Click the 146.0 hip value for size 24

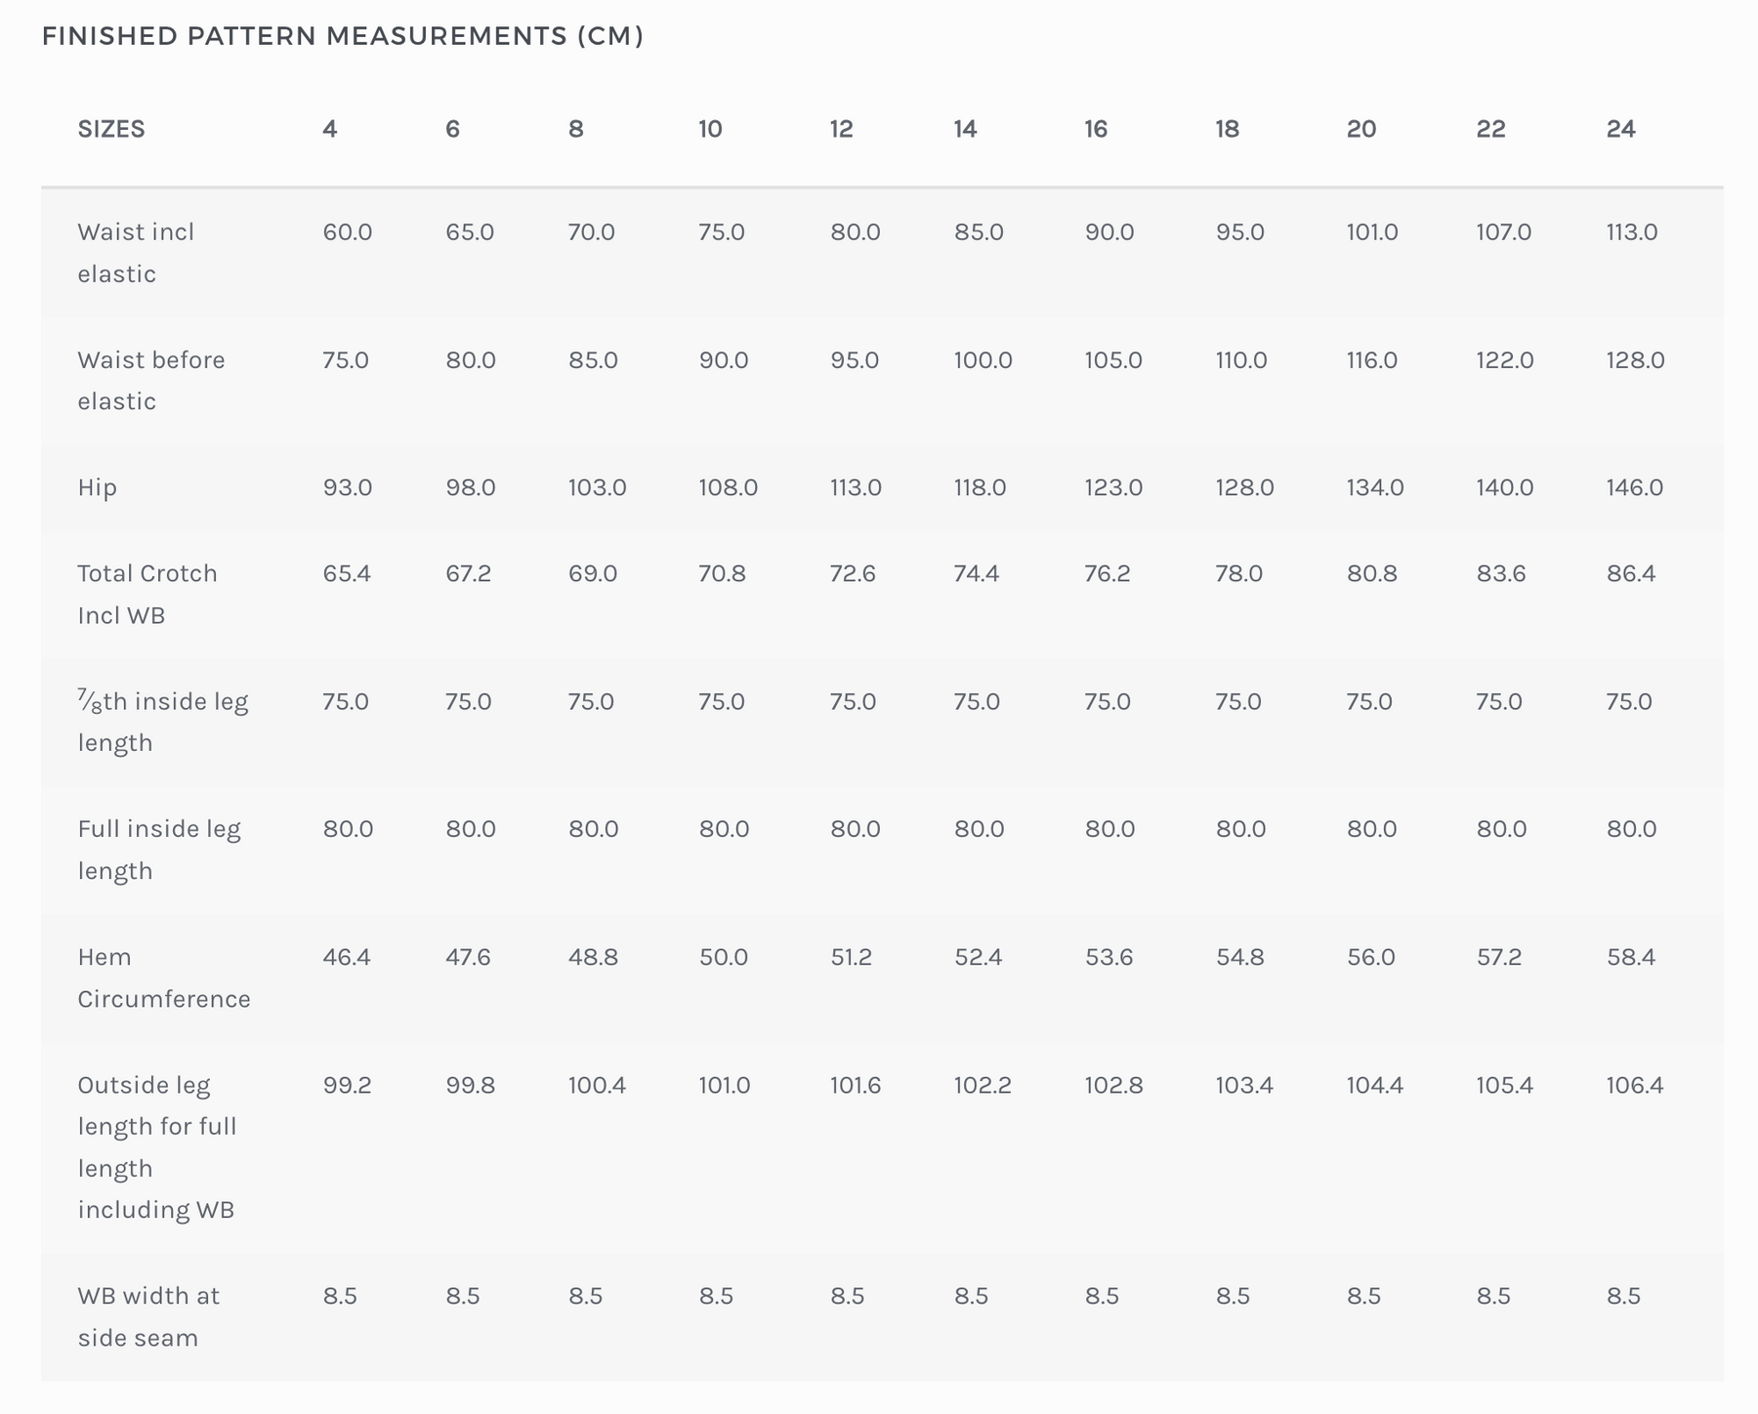click(1635, 487)
